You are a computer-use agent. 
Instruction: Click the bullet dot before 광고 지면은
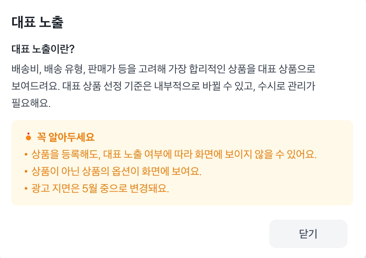pyautogui.click(x=26, y=189)
